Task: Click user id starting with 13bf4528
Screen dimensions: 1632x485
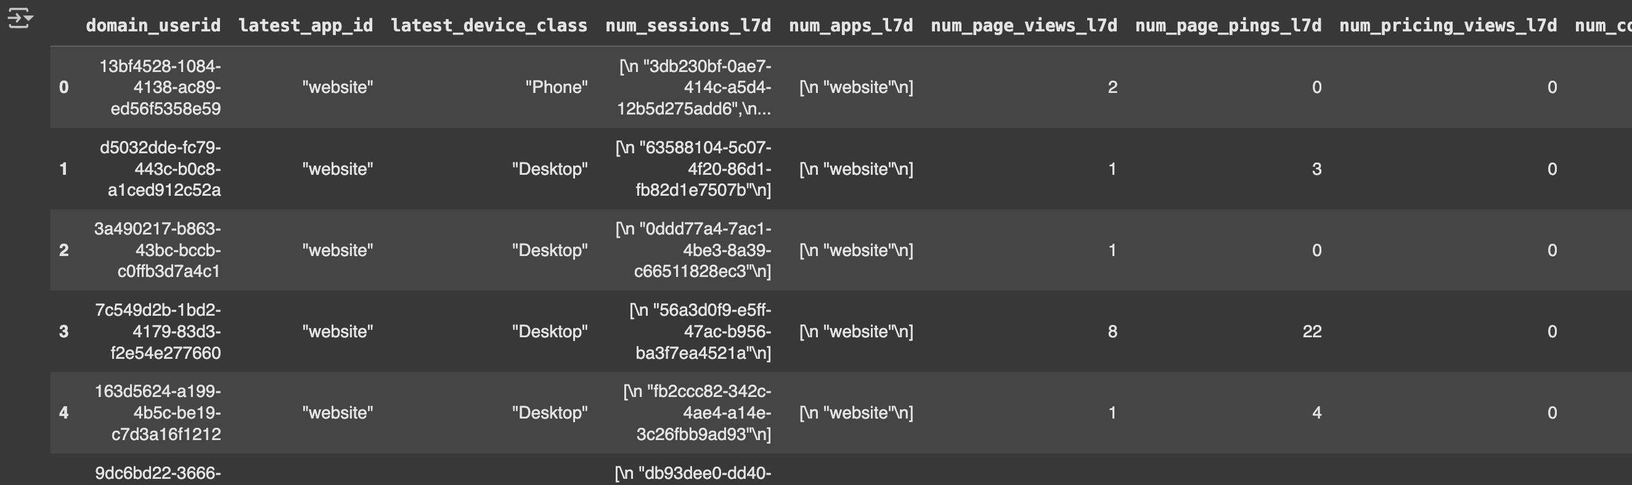Action: point(160,87)
